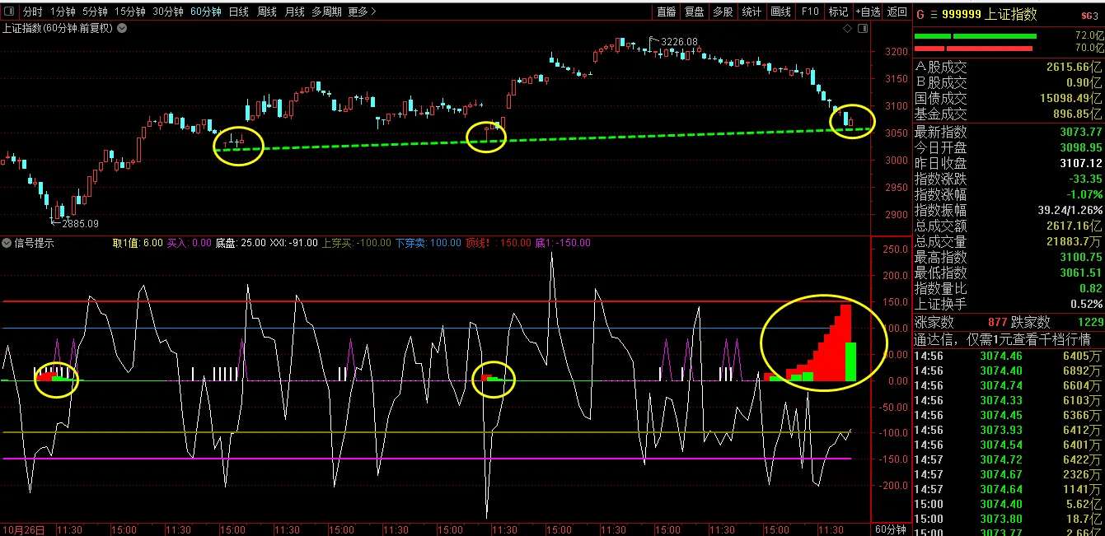Open 画线 drawing tools
1105x536 pixels.
(780, 12)
